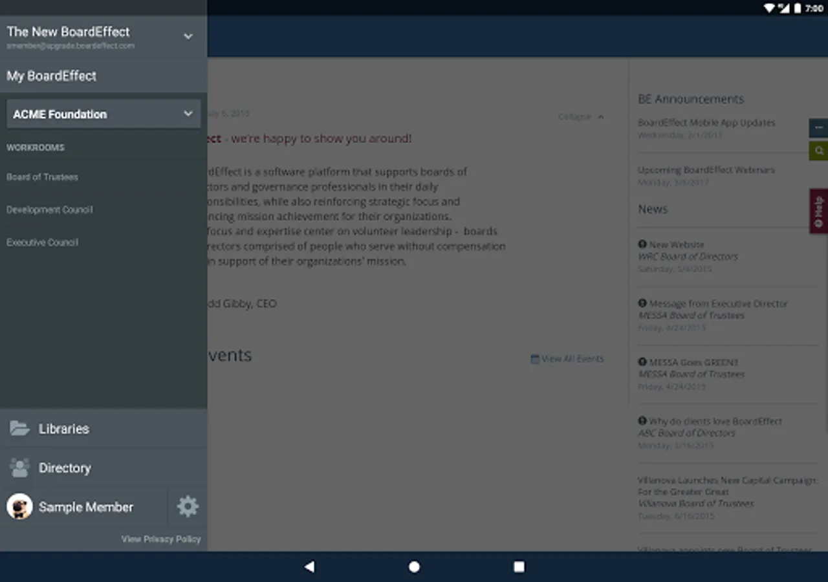Open settings gear next to Sample Member
828x582 pixels.
(188, 506)
